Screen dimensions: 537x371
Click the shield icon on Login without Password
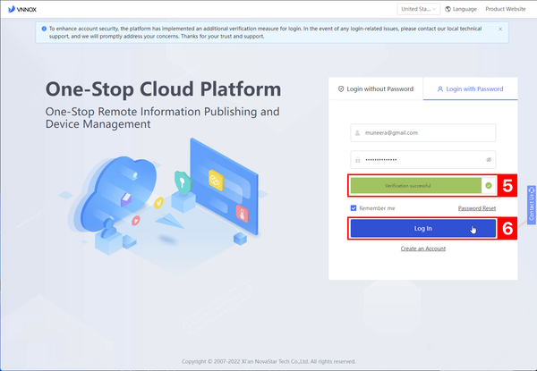pyautogui.click(x=340, y=89)
